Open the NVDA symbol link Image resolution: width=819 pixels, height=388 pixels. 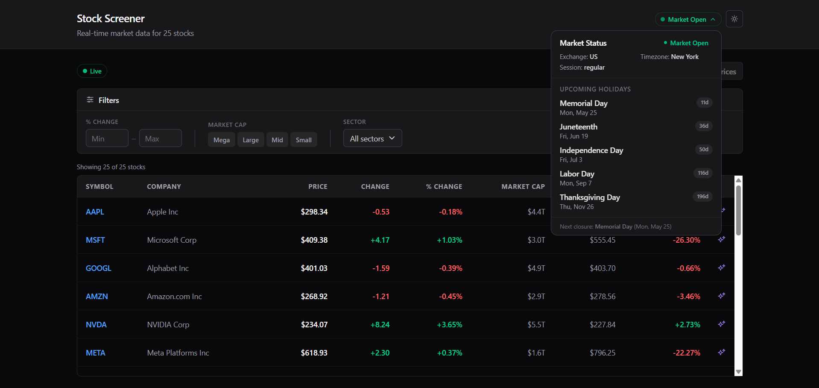point(96,324)
